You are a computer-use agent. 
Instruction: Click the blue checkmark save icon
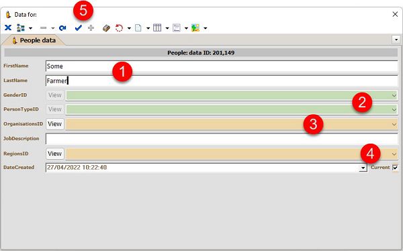(78, 28)
